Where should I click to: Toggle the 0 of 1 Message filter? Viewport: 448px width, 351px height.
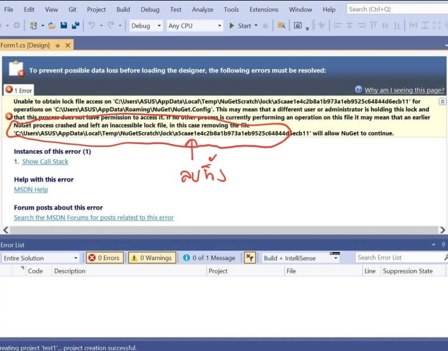coord(209,258)
